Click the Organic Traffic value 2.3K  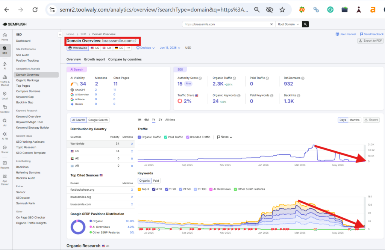218,84
